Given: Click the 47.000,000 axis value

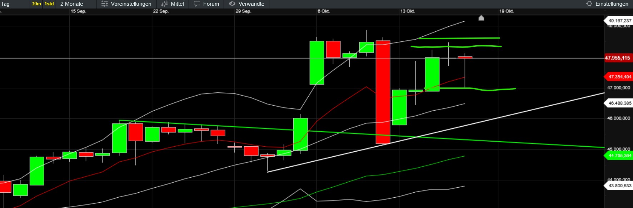Looking at the screenshot, I should pyautogui.click(x=619, y=88).
